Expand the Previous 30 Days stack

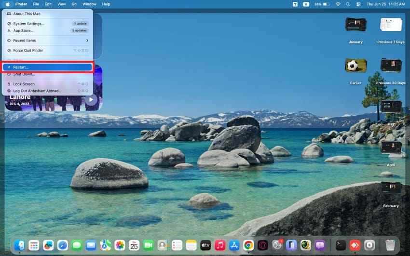tap(391, 65)
